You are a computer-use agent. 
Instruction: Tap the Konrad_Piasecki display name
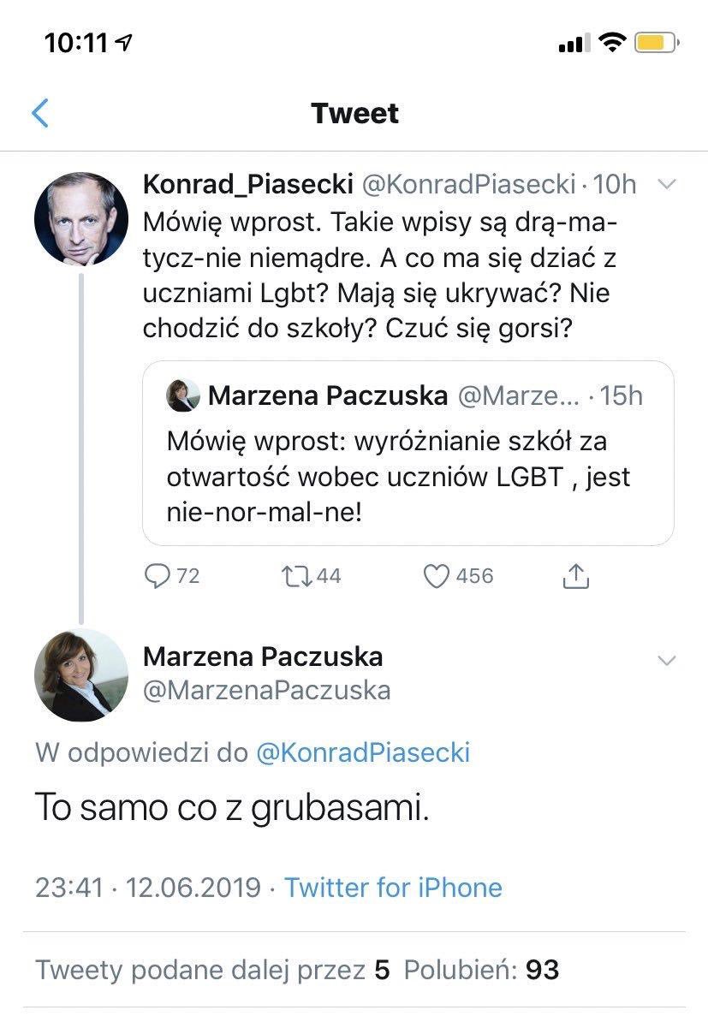tap(248, 184)
